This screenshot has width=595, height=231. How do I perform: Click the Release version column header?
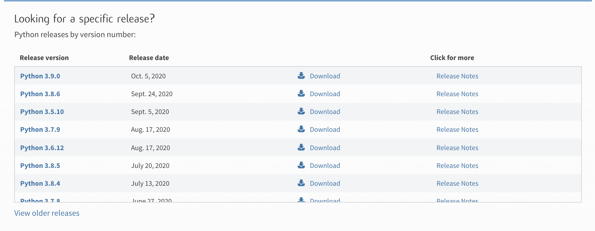[x=44, y=58]
